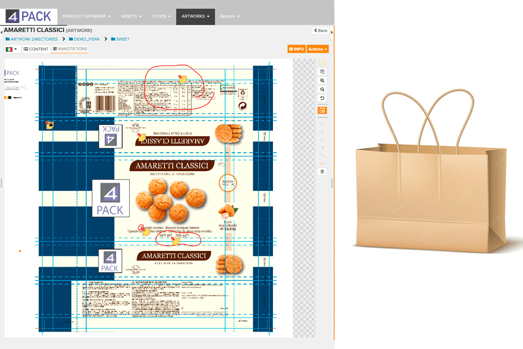Expand the OTHER menu

point(161,16)
